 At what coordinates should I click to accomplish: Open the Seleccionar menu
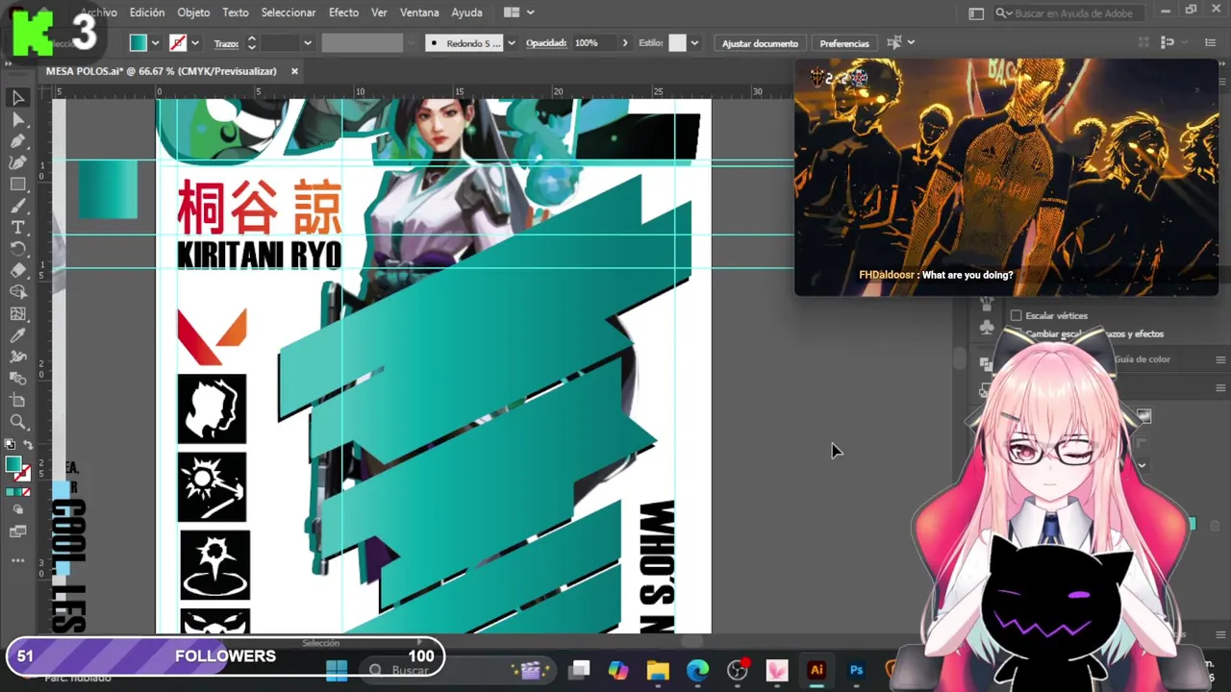tap(289, 12)
